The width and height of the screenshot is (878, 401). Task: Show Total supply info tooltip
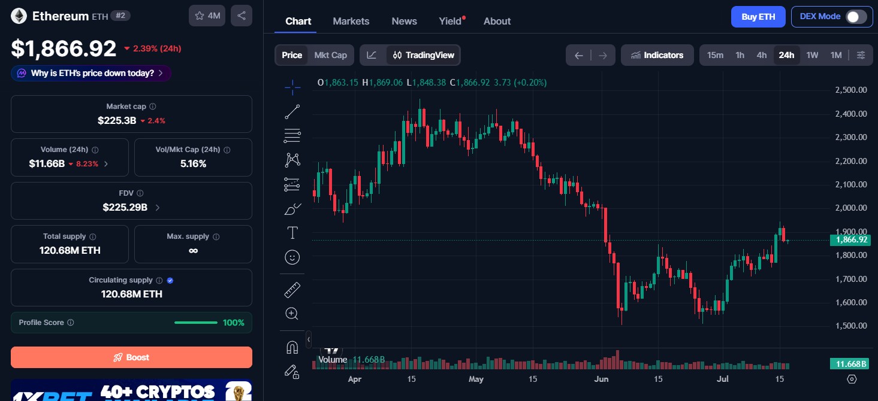(93, 237)
